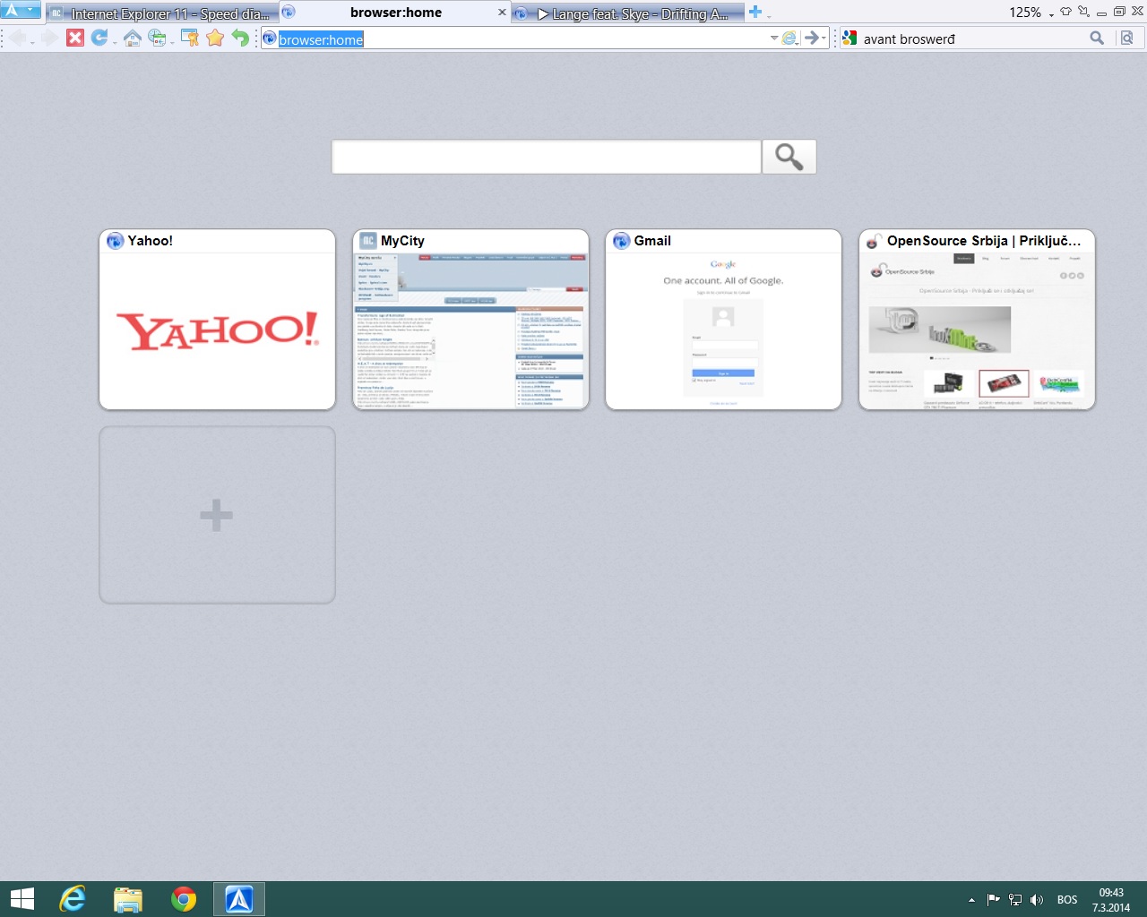Open the Gmail speed dial thumbnail
The width and height of the screenshot is (1147, 917).
[723, 320]
